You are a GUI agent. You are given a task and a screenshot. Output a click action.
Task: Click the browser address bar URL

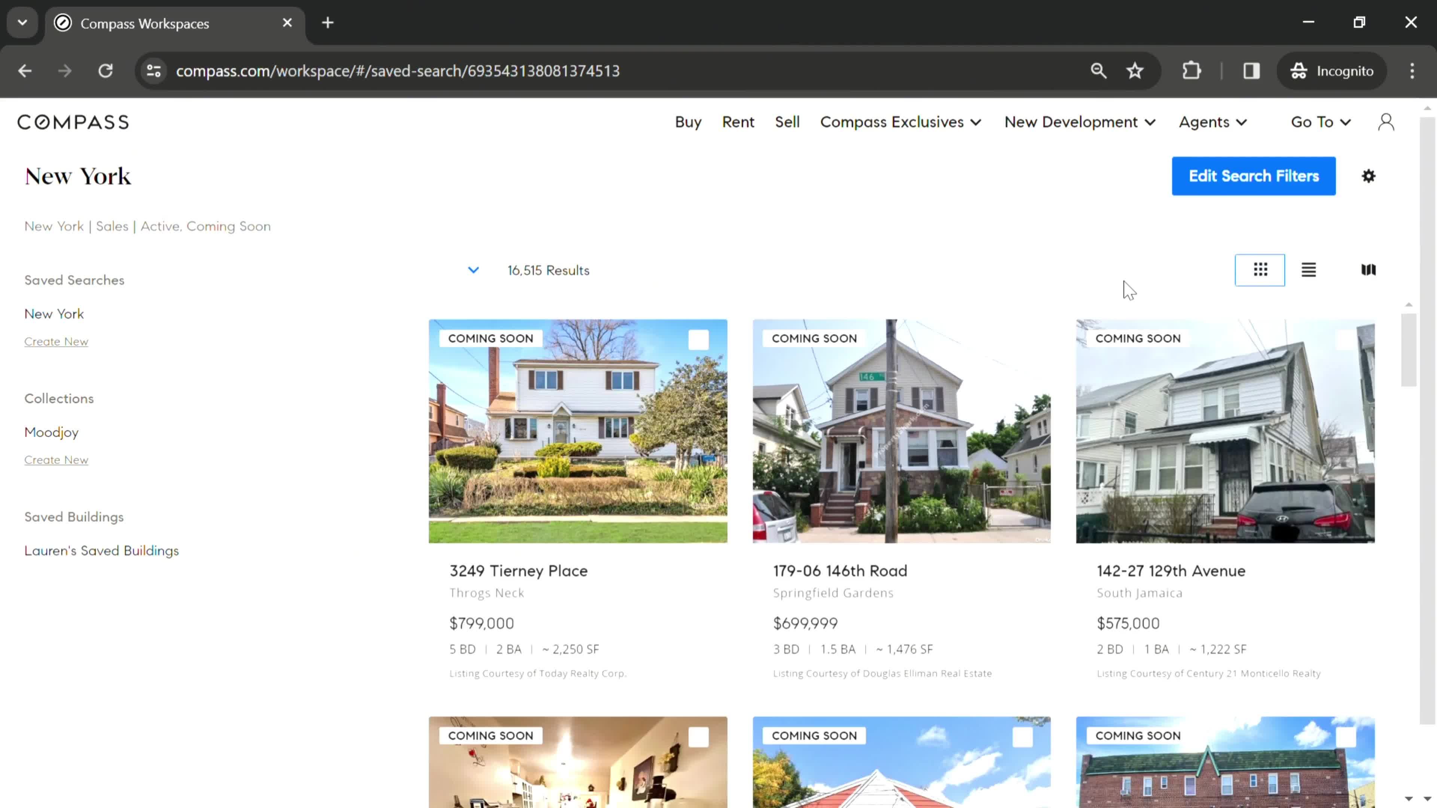pos(398,71)
